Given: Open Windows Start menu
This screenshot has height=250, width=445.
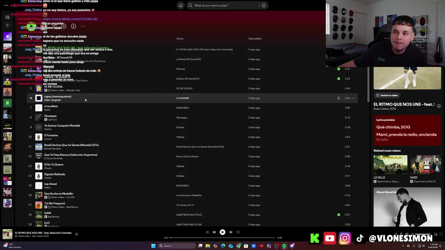Looking at the screenshot, I should pyautogui.click(x=153, y=246).
